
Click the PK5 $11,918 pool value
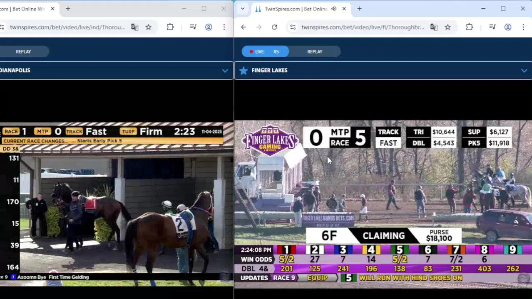(x=499, y=143)
